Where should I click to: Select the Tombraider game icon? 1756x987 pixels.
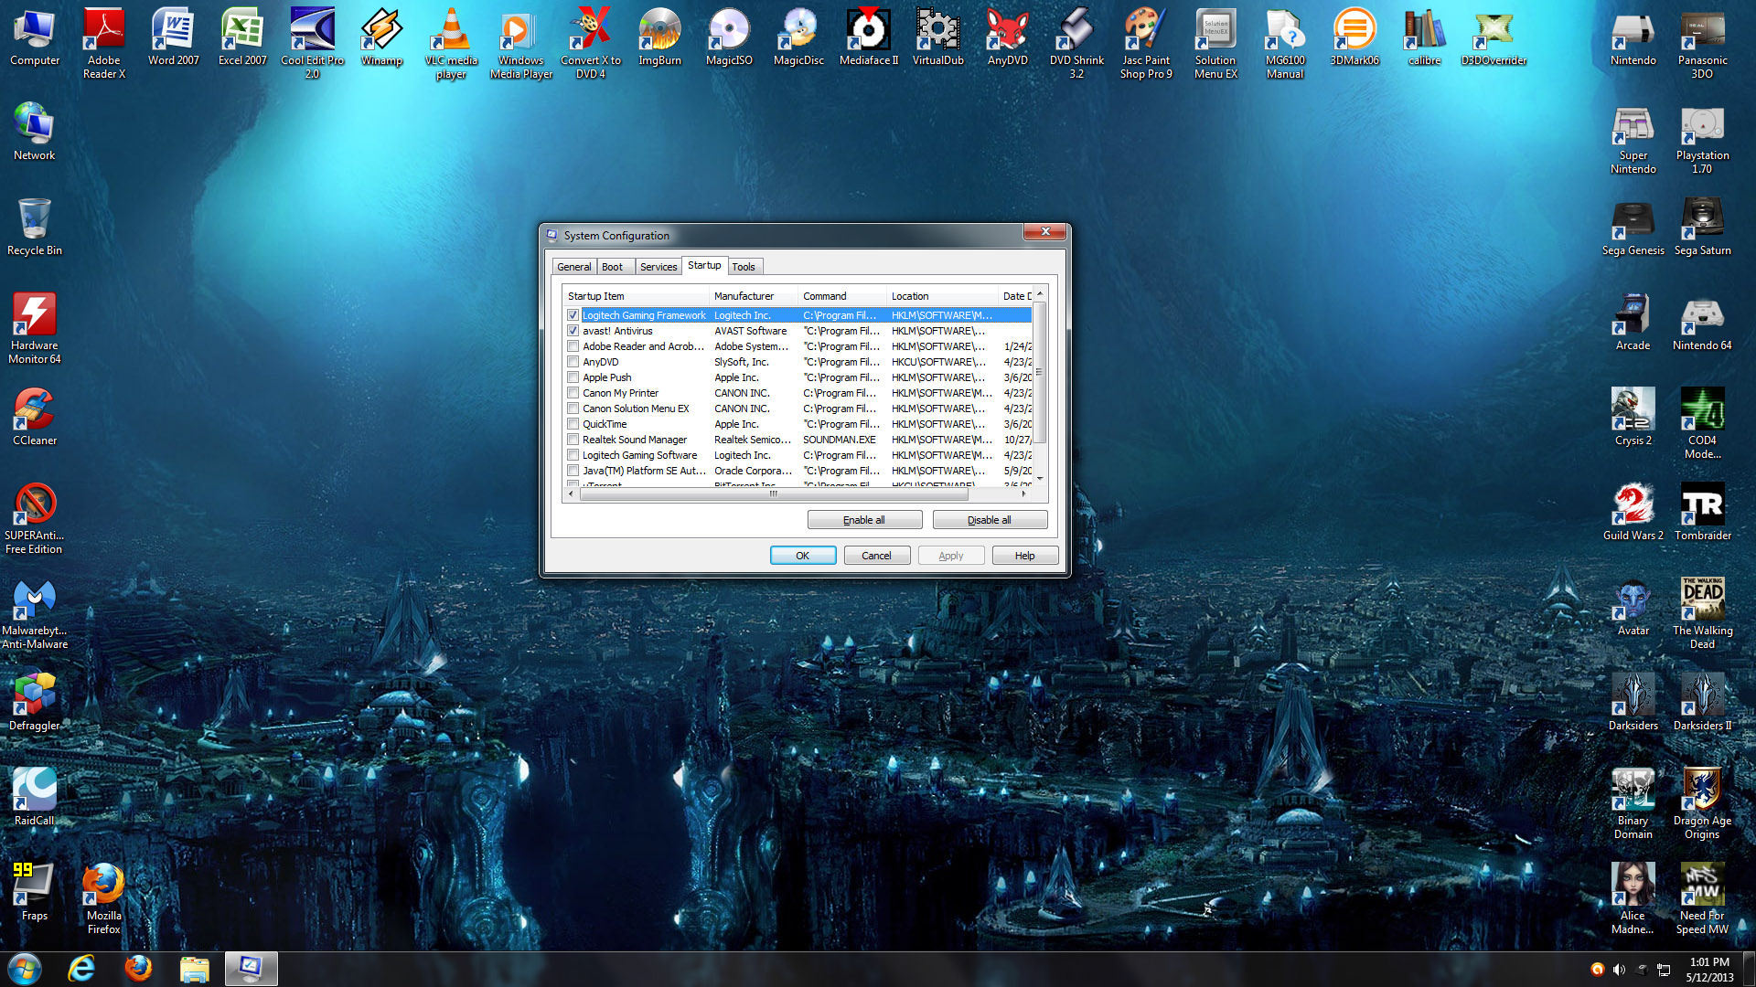tap(1702, 512)
